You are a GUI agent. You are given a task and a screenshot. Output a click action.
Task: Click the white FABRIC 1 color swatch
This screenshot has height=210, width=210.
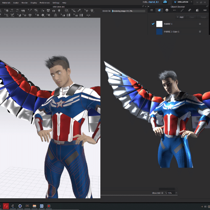coord(159,24)
